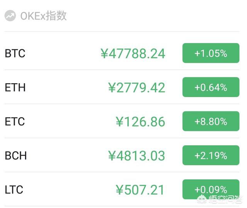
Task: Select the LTC row label
Action: 14,190
